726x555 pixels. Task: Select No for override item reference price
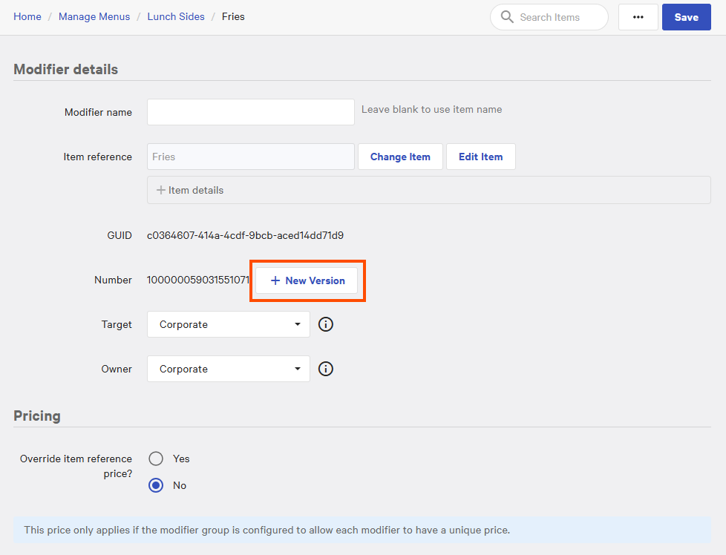156,485
